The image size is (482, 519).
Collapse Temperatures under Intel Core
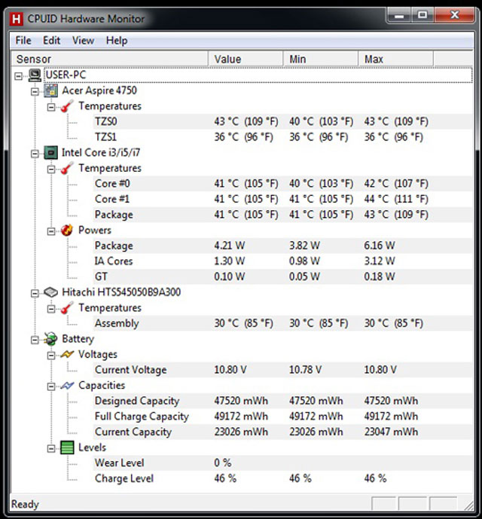(x=51, y=169)
